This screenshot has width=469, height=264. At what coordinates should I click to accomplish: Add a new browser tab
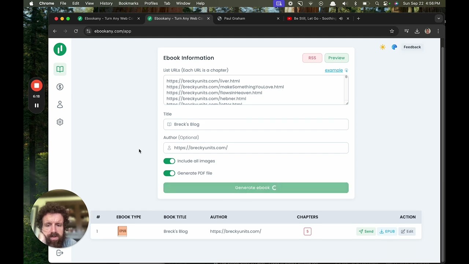(358, 18)
